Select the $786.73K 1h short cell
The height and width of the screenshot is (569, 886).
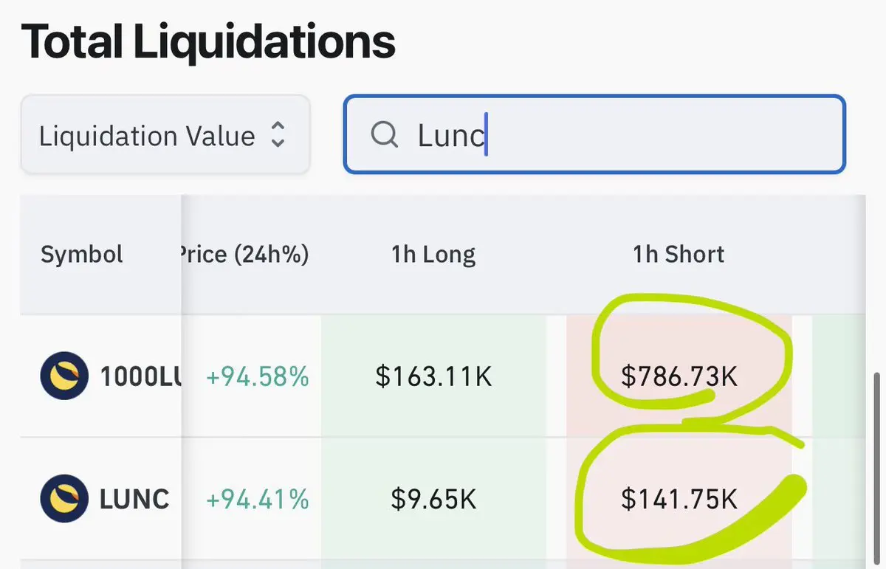[x=679, y=377]
